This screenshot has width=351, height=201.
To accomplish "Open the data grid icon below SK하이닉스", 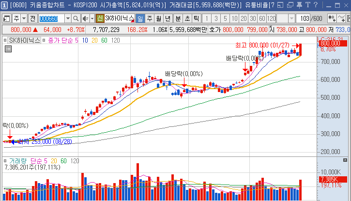I will click(8, 49).
